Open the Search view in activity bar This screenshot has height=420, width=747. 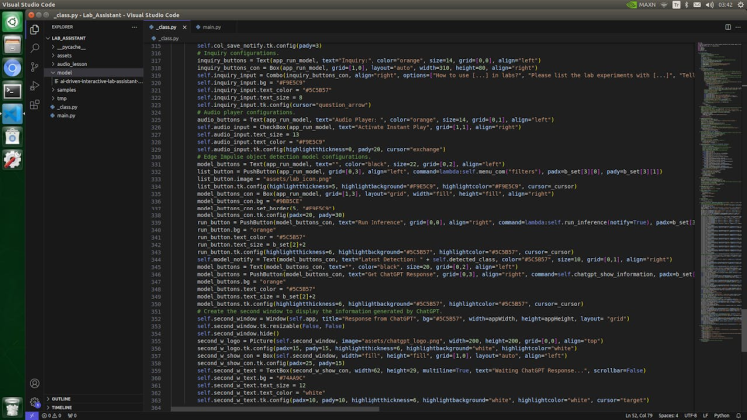pyautogui.click(x=35, y=47)
